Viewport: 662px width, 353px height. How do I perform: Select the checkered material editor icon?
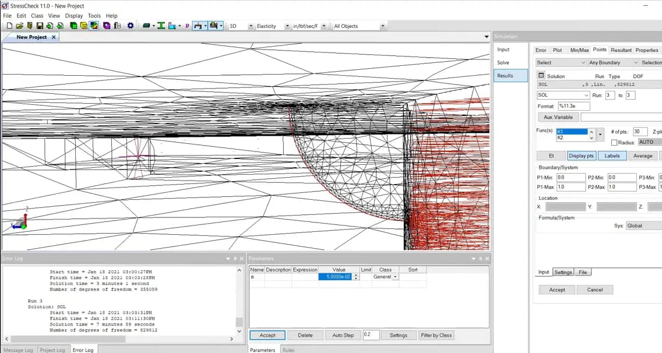tap(94, 26)
